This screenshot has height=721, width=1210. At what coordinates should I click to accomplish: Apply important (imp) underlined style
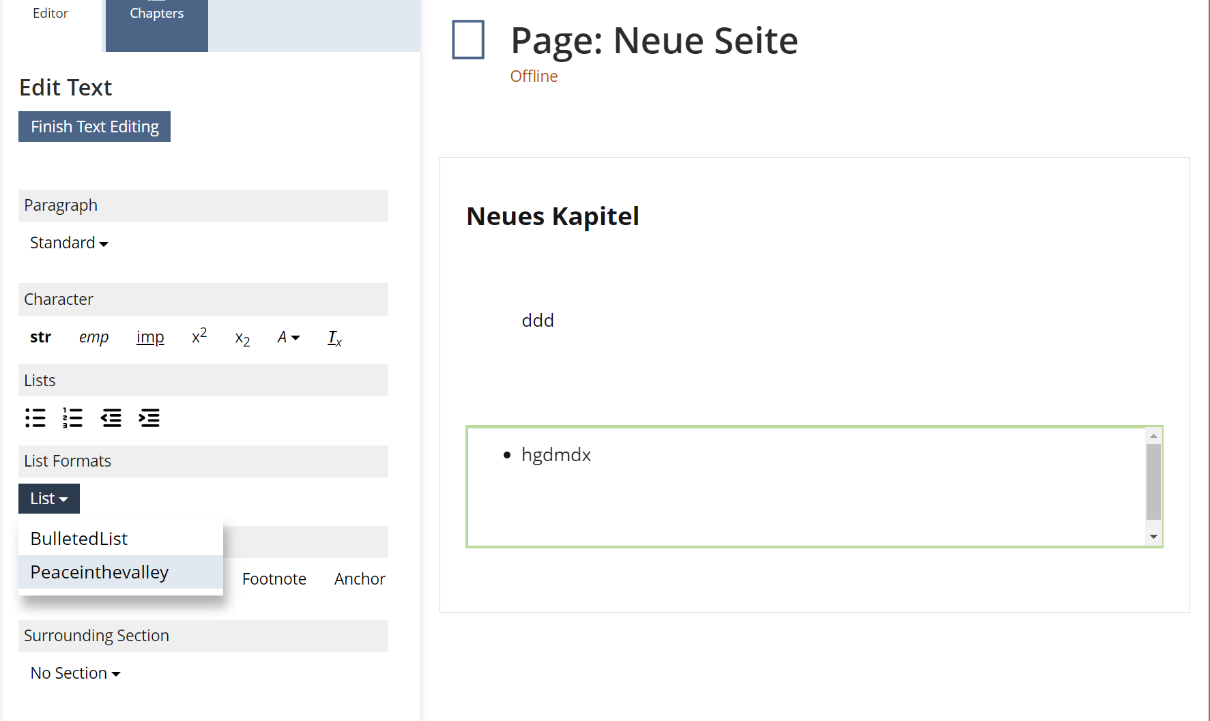(150, 337)
